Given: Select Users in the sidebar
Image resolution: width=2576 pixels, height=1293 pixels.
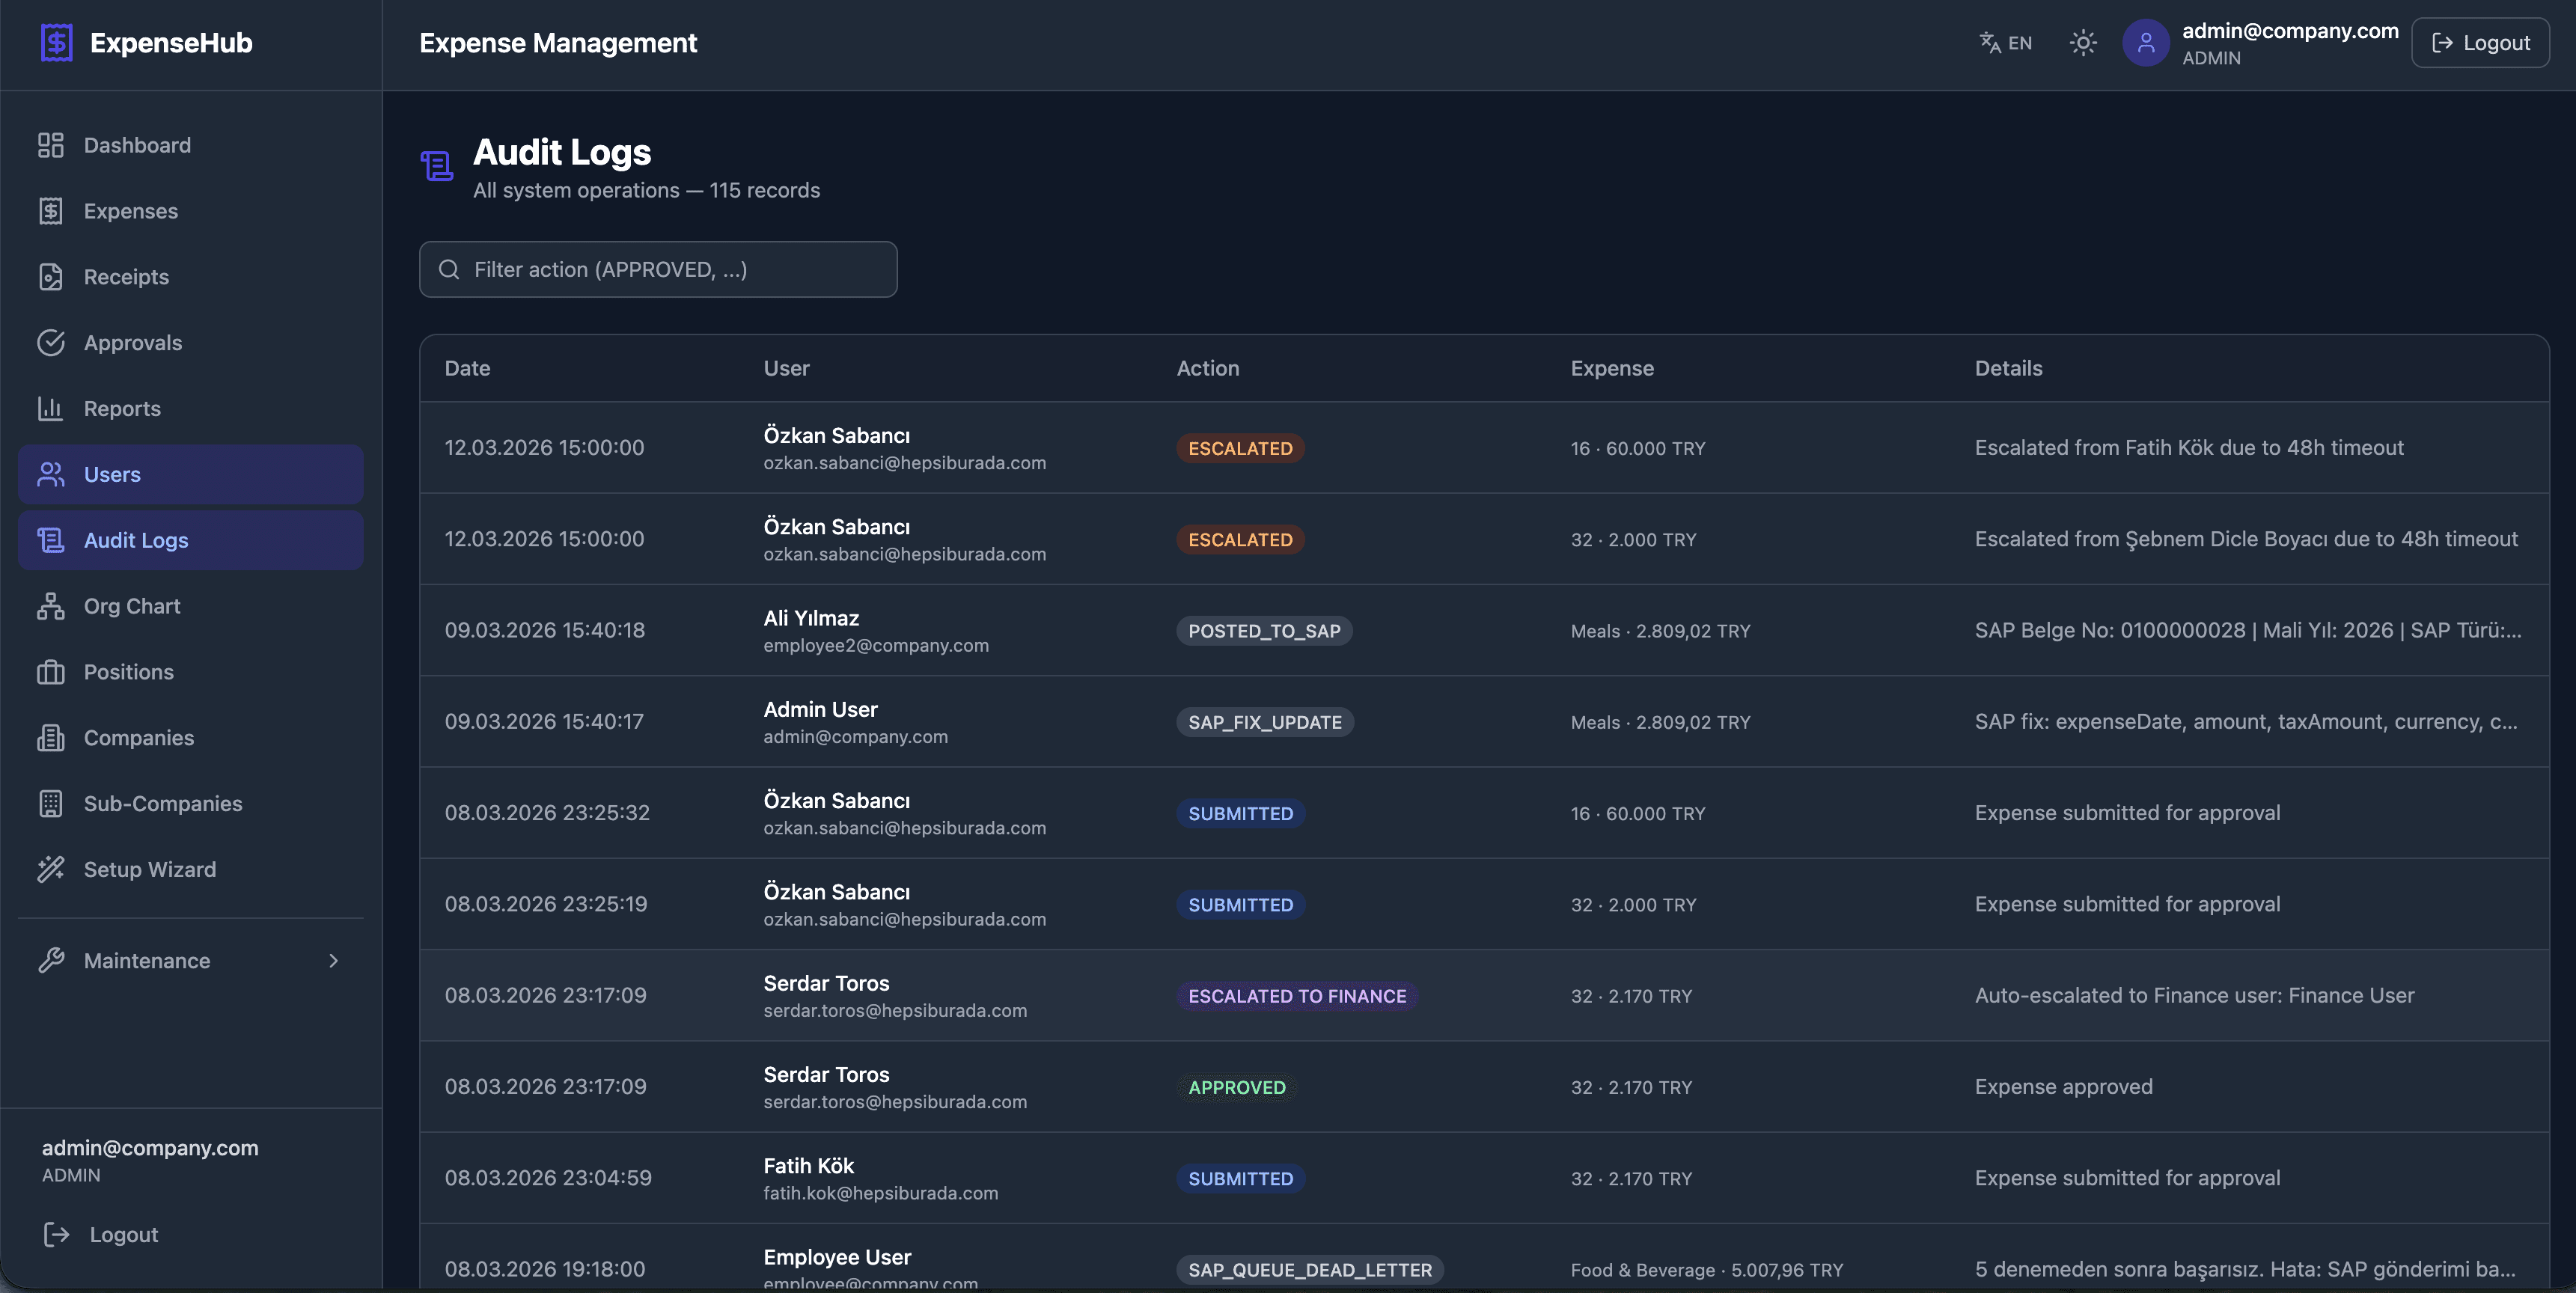Looking at the screenshot, I should pyautogui.click(x=190, y=474).
